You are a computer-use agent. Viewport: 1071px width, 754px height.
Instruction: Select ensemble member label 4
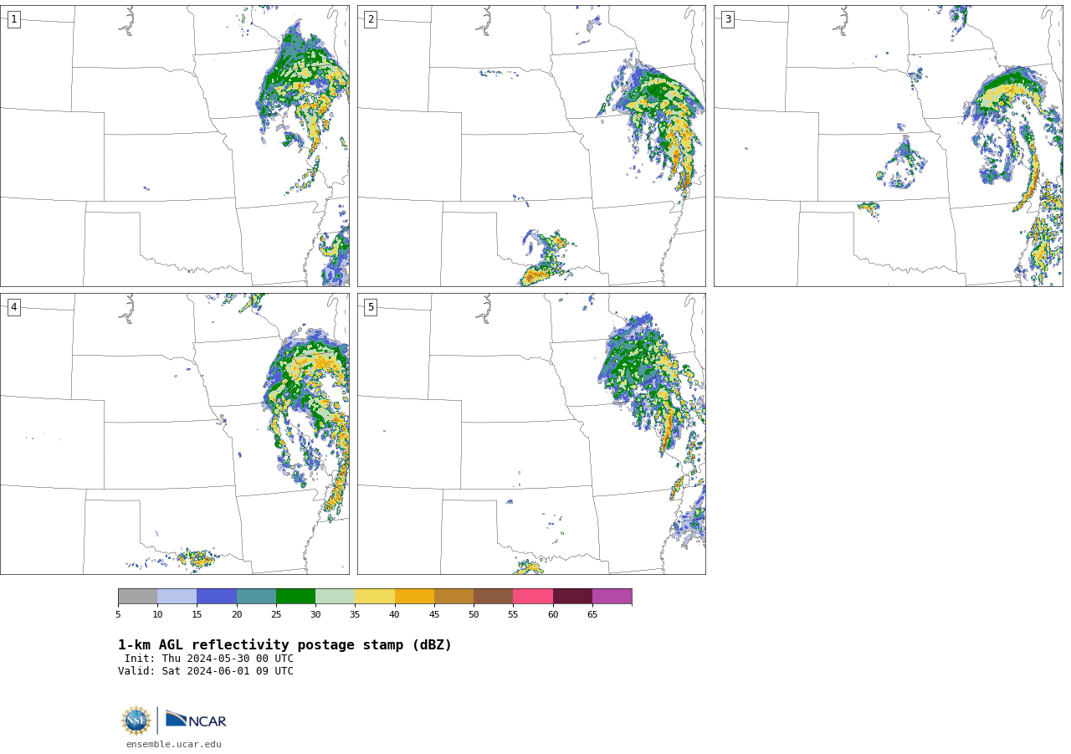tap(13, 307)
